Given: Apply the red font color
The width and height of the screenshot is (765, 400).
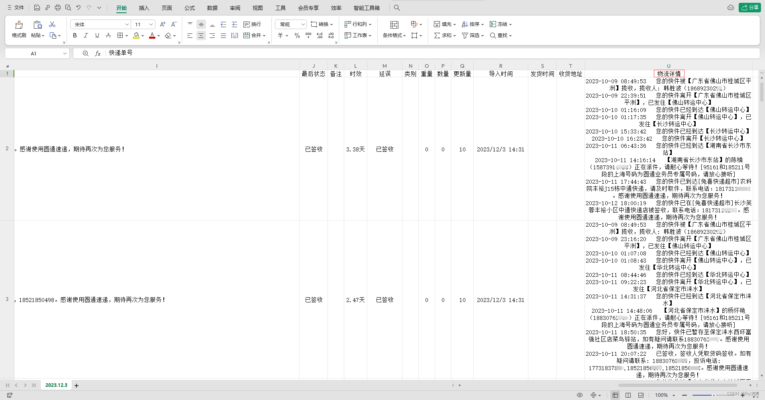Looking at the screenshot, I should (x=152, y=35).
